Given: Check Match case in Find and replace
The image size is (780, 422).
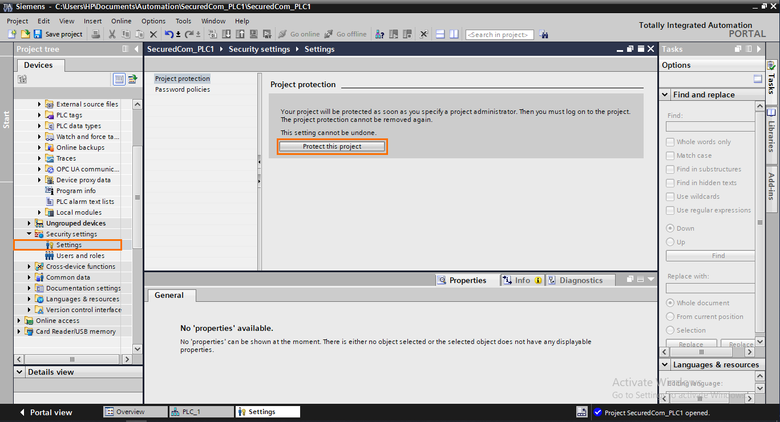Looking at the screenshot, I should click(x=669, y=155).
